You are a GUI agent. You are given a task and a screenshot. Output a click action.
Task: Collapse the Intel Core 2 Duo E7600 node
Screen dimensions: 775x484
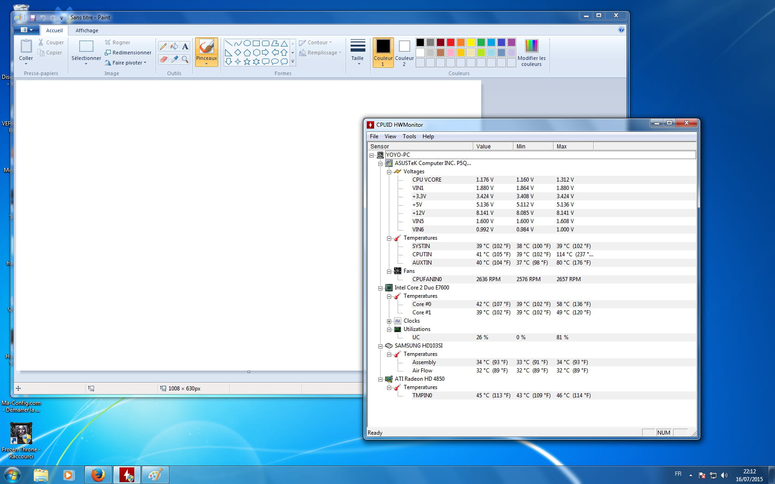(380, 288)
